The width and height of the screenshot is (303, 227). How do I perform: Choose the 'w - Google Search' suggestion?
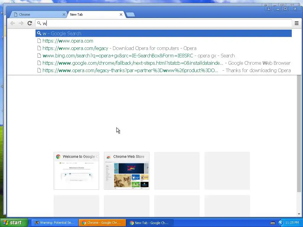coord(163,33)
